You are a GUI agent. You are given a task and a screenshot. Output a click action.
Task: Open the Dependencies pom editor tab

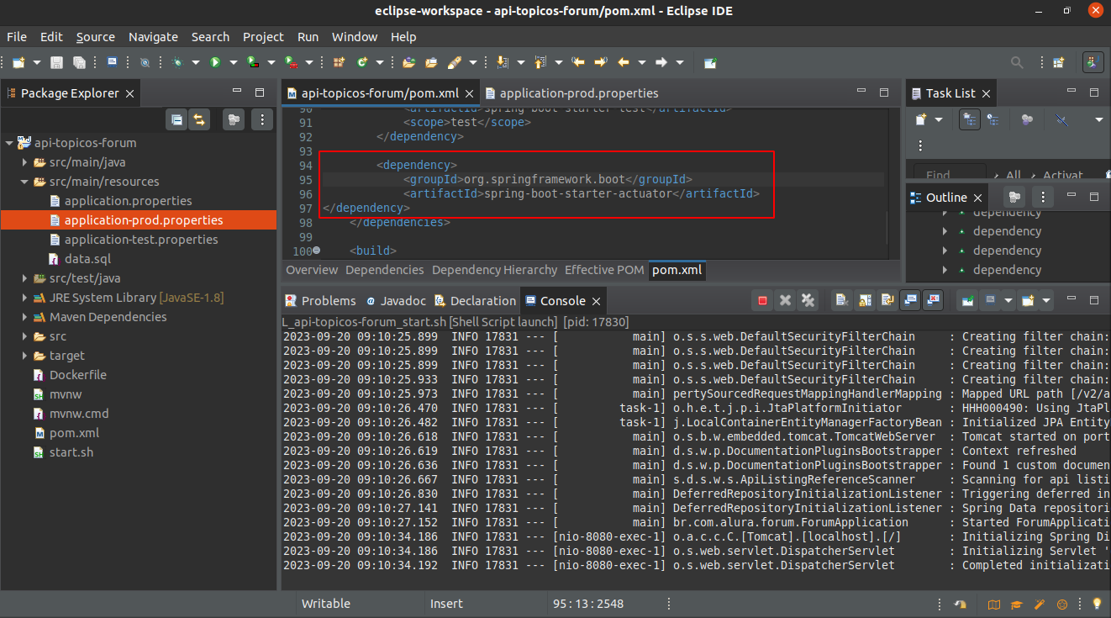click(384, 270)
